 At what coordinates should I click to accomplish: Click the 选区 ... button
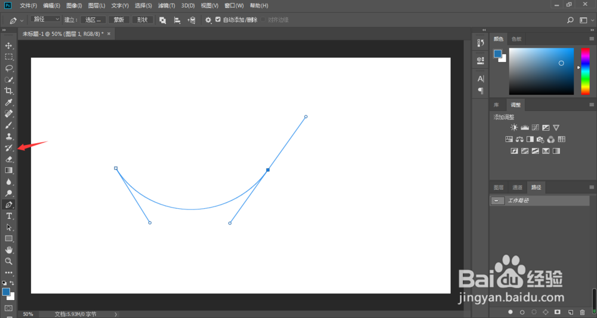(93, 20)
